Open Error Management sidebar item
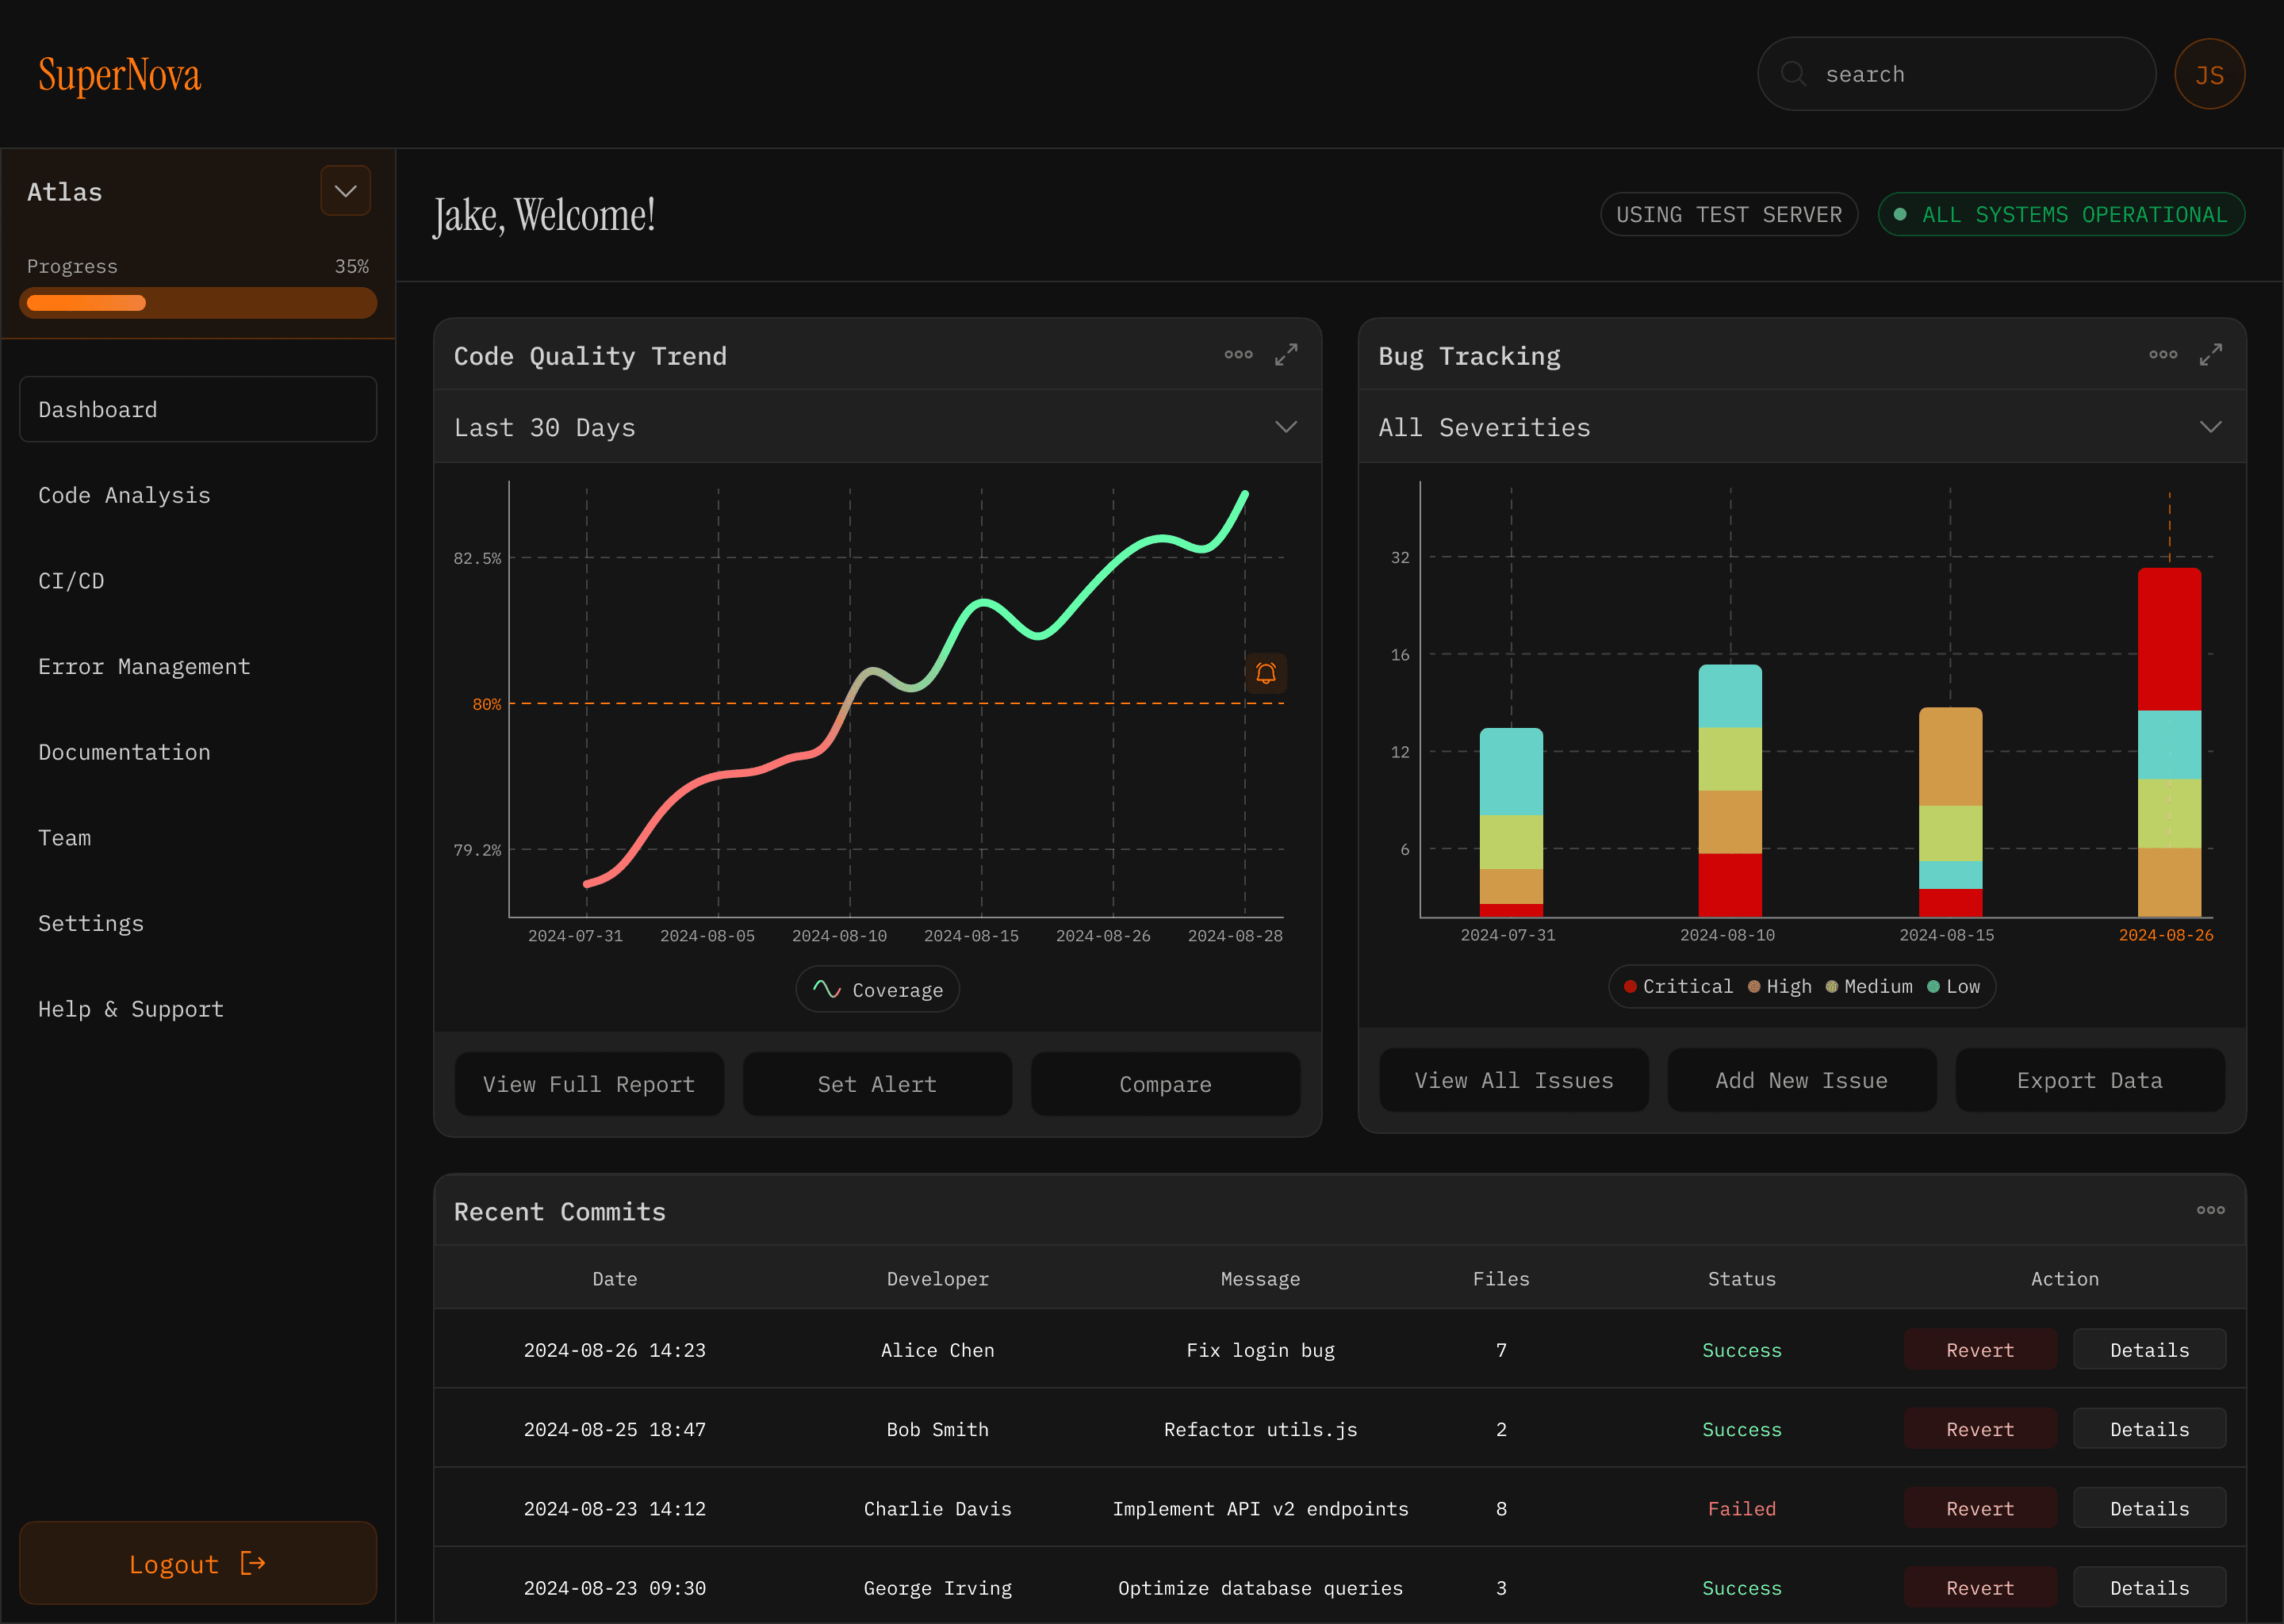2284x1624 pixels. pos(144,666)
